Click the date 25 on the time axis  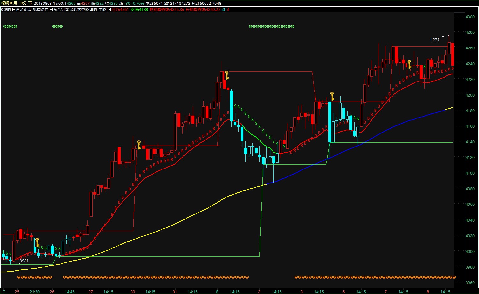click(17, 292)
